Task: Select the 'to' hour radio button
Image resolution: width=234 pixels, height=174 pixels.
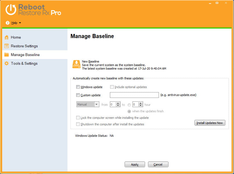Action: [x=129, y=105]
